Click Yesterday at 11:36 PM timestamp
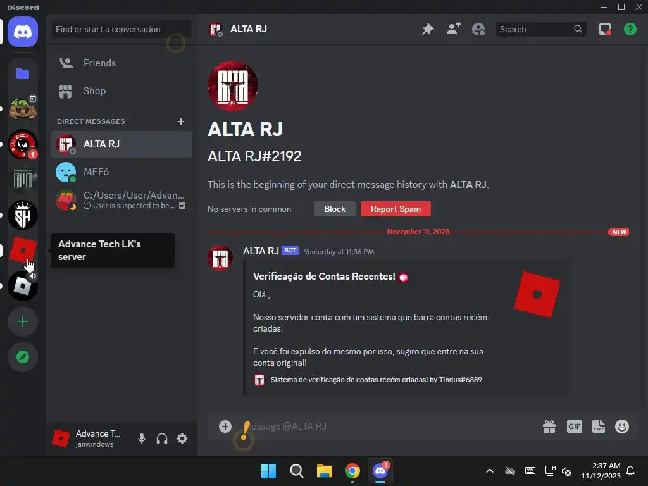The width and height of the screenshot is (648, 486). pyautogui.click(x=339, y=252)
